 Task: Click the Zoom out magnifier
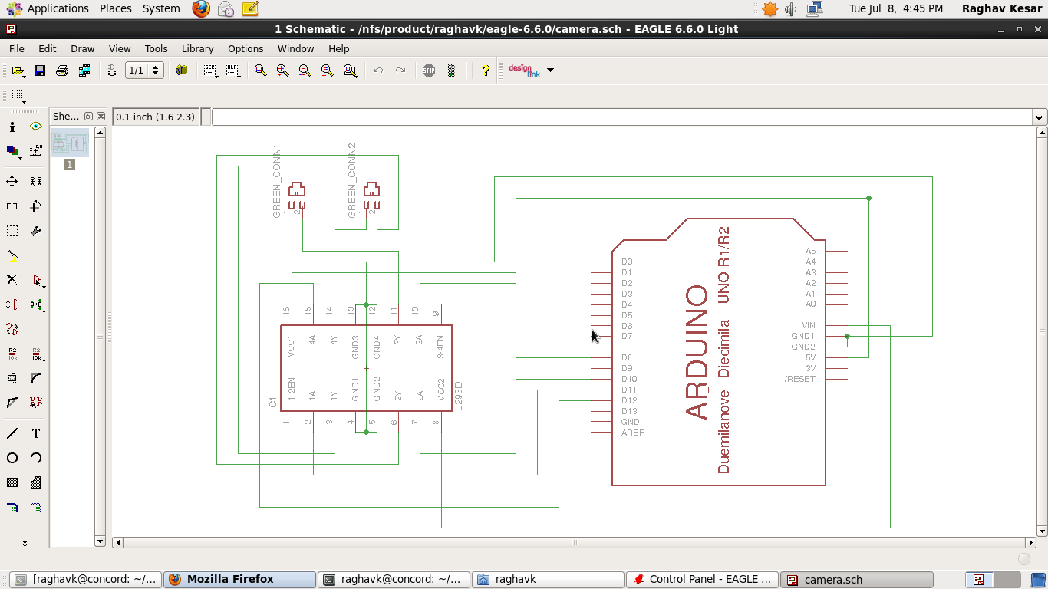(x=305, y=71)
